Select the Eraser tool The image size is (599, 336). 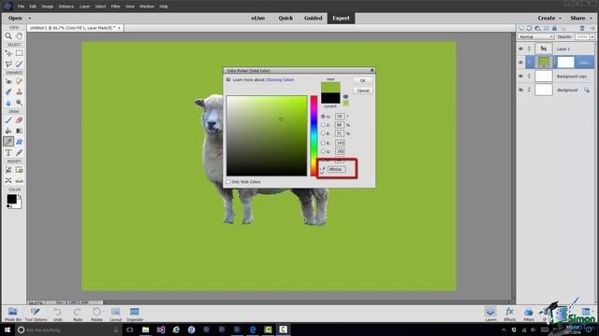[19, 120]
